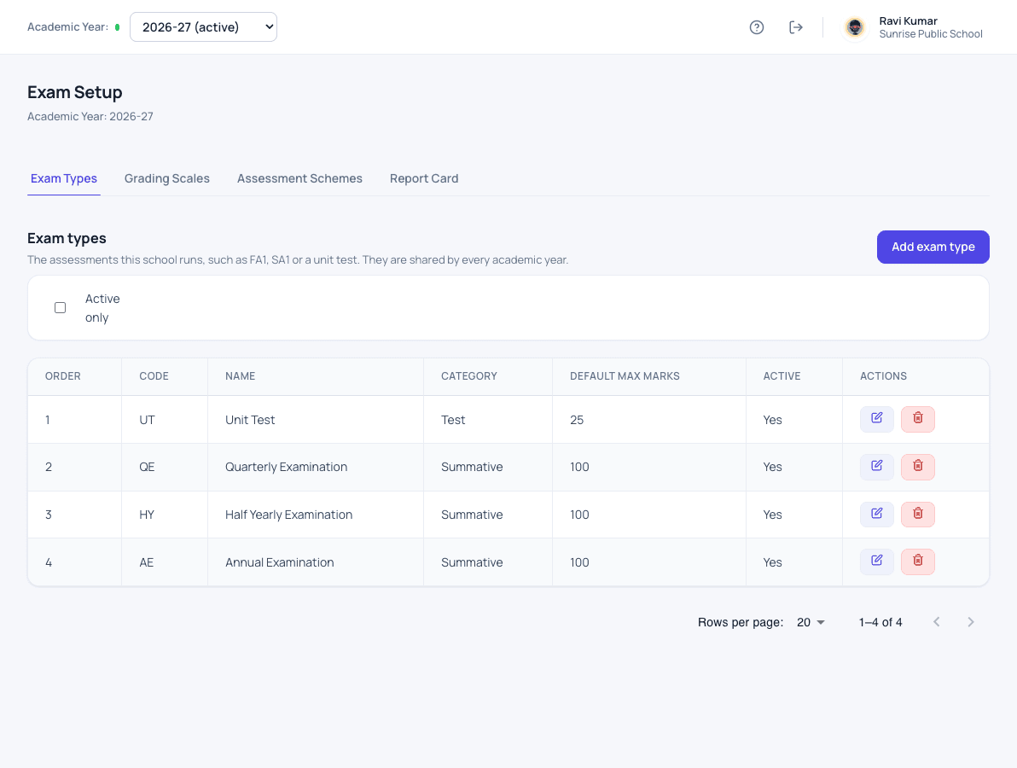This screenshot has width=1017, height=768.
Task: Toggle the Active only checkbox
Action: (61, 307)
